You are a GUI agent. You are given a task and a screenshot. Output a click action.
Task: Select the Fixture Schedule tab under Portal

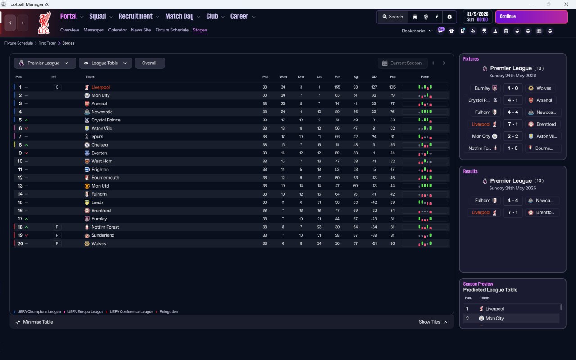coord(172,30)
